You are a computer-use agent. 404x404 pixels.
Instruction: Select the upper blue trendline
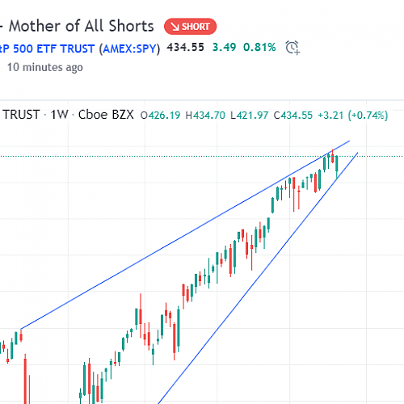185,234
